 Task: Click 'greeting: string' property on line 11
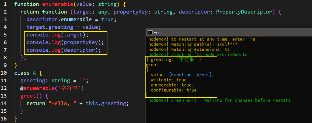(x=45, y=81)
